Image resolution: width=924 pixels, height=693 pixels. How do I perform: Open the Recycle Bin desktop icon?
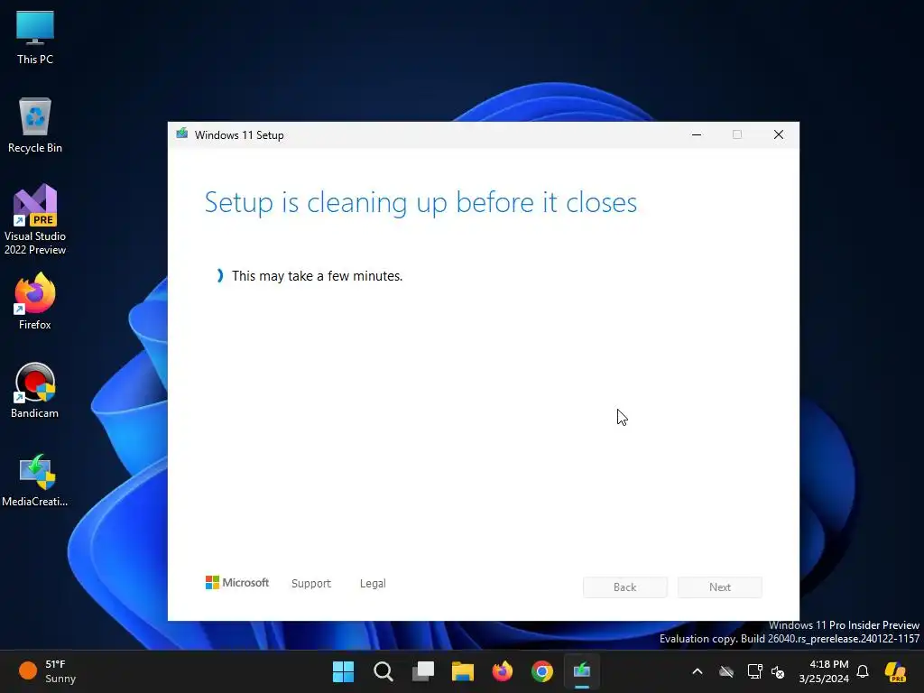tap(35, 125)
